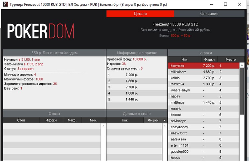
Task: Click the Взнос 500 р. + 50 р. text
Action: point(175,35)
